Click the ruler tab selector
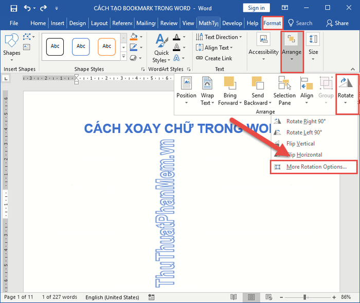The width and height of the screenshot is (360, 303). 6,79
